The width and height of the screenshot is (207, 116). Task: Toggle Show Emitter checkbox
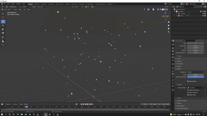(188, 81)
